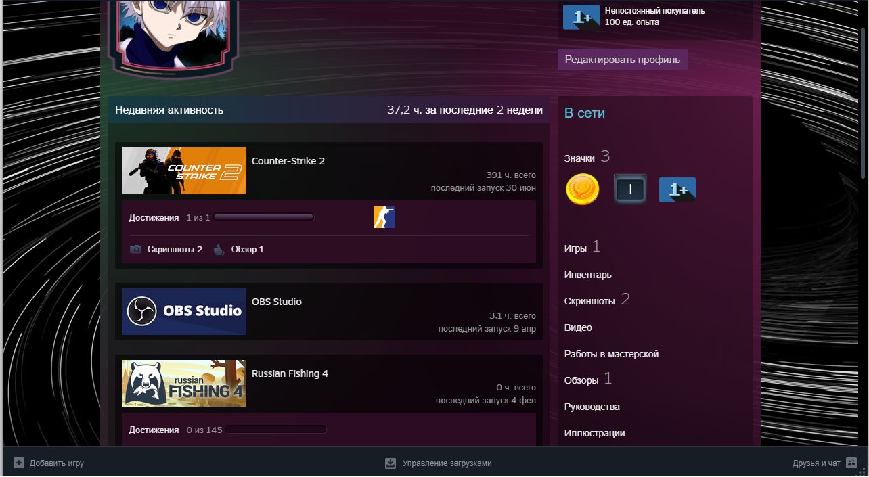Click the plus icon next to Добавить игру
This screenshot has height=477, width=869.
pyautogui.click(x=19, y=463)
